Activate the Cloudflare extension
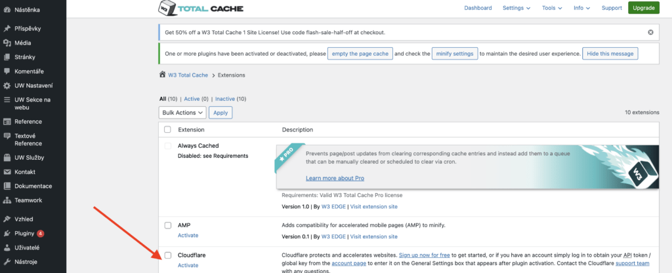The image size is (672, 273). (x=188, y=265)
